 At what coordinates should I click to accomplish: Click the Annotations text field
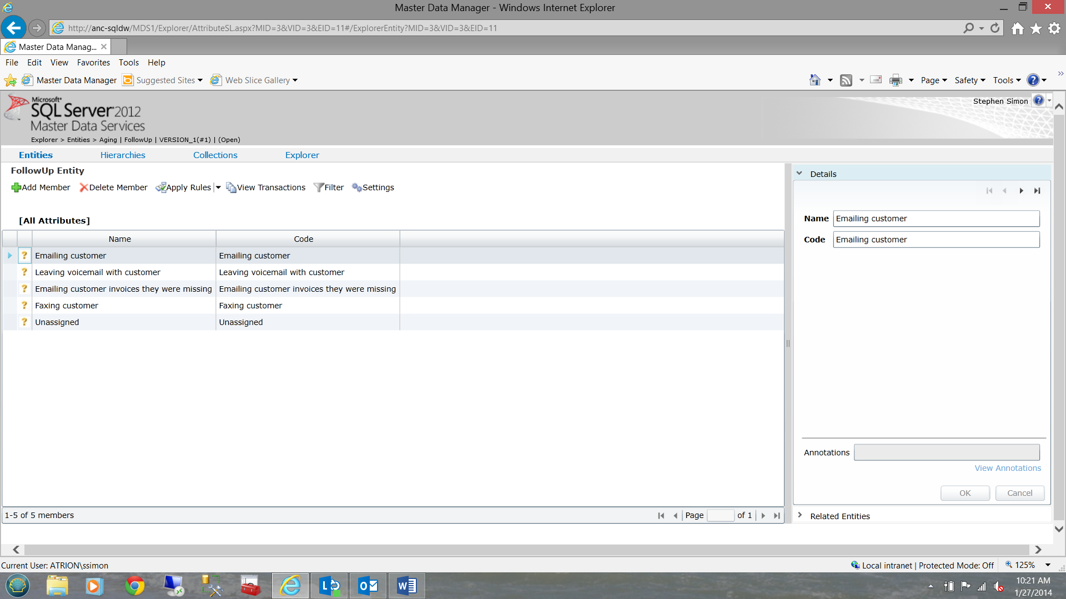click(x=947, y=453)
